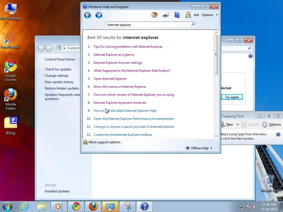Open My Computer desktop icon
283x212 pixels.
11,12
